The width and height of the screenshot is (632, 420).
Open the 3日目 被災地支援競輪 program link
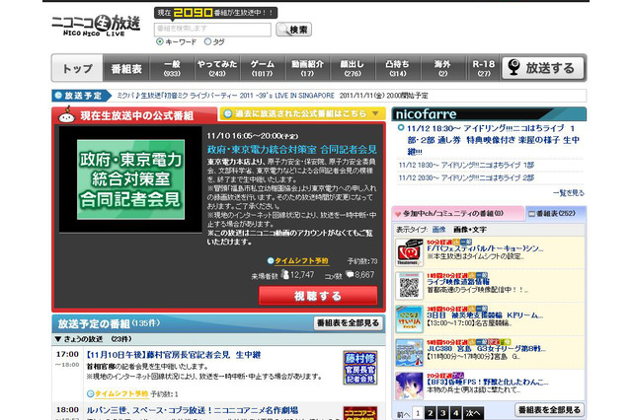click(485, 315)
